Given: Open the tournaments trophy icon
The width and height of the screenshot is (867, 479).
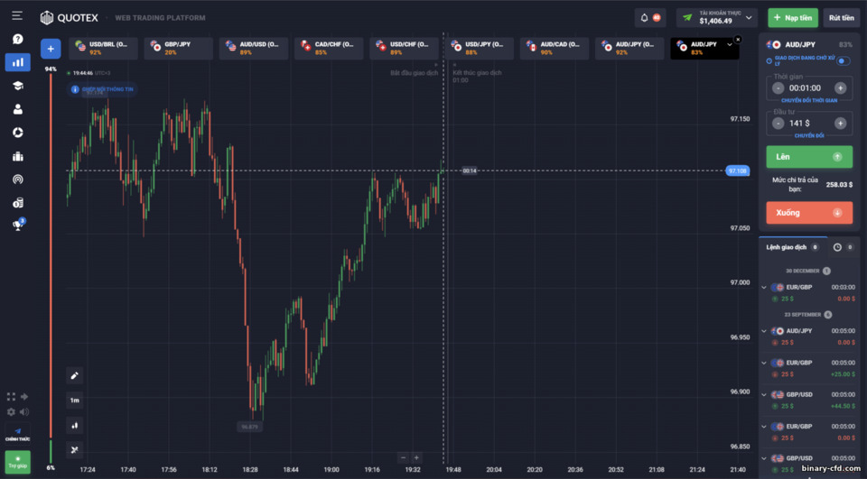Looking at the screenshot, I should [18, 225].
